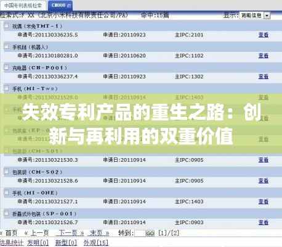Click the 主IPC:2101 value
Image resolution: width=282 pixels, height=247 pixels.
189,35
